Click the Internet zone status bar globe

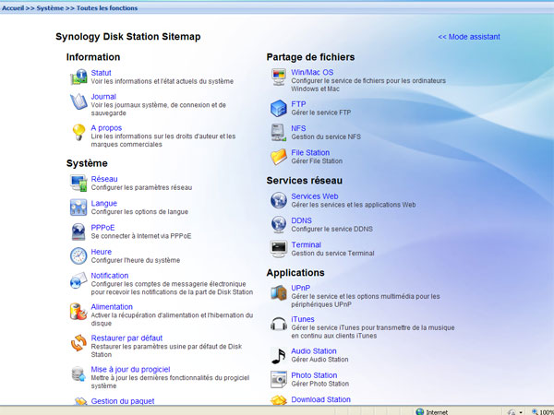(x=420, y=411)
